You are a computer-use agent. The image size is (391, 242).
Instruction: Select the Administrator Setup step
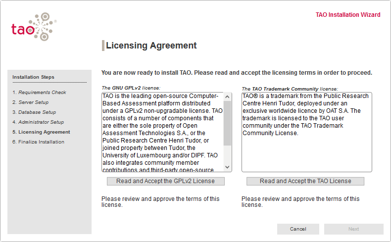pyautogui.click(x=38, y=122)
